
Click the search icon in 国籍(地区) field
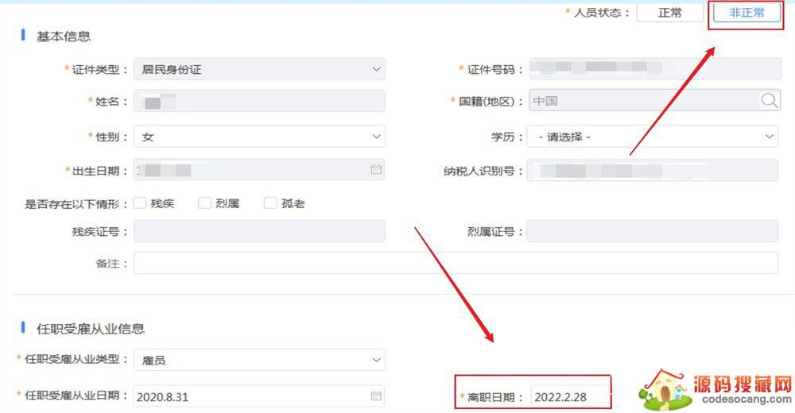[x=769, y=101]
